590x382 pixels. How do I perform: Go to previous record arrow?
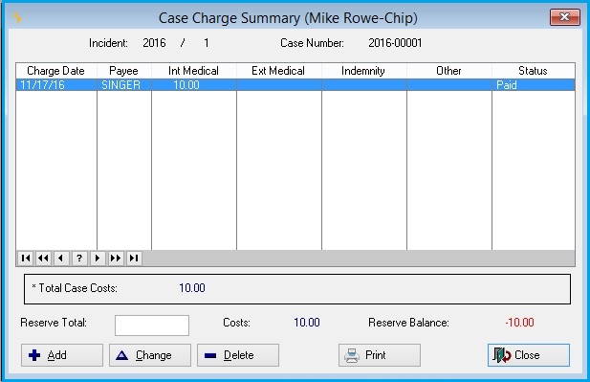pyautogui.click(x=61, y=258)
